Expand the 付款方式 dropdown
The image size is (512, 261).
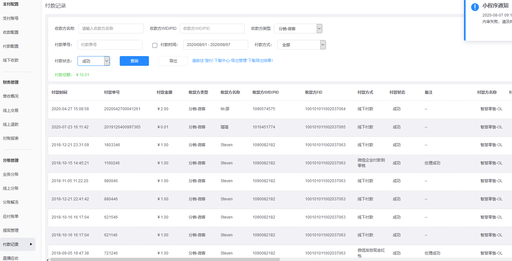coord(301,45)
